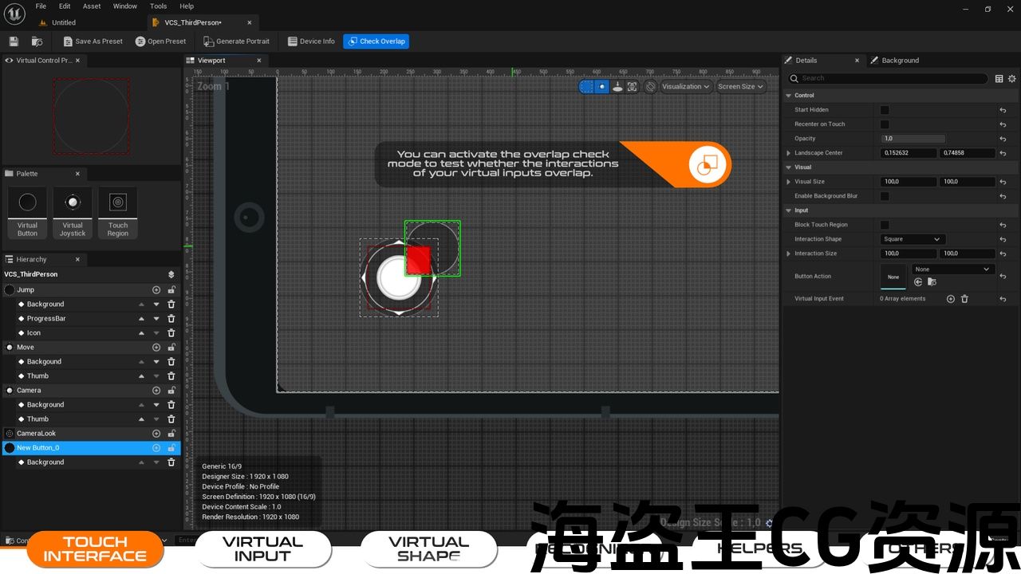Screen dimensions: 1021x574
Task: Reset Opacity to its default value
Action: (x=1003, y=139)
